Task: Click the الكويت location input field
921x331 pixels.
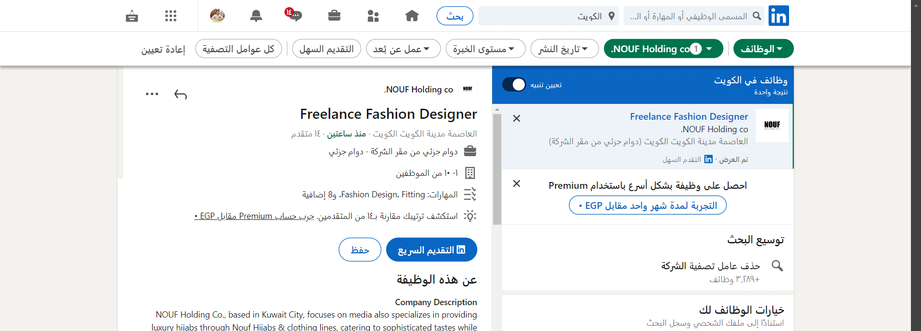Action: 548,16
